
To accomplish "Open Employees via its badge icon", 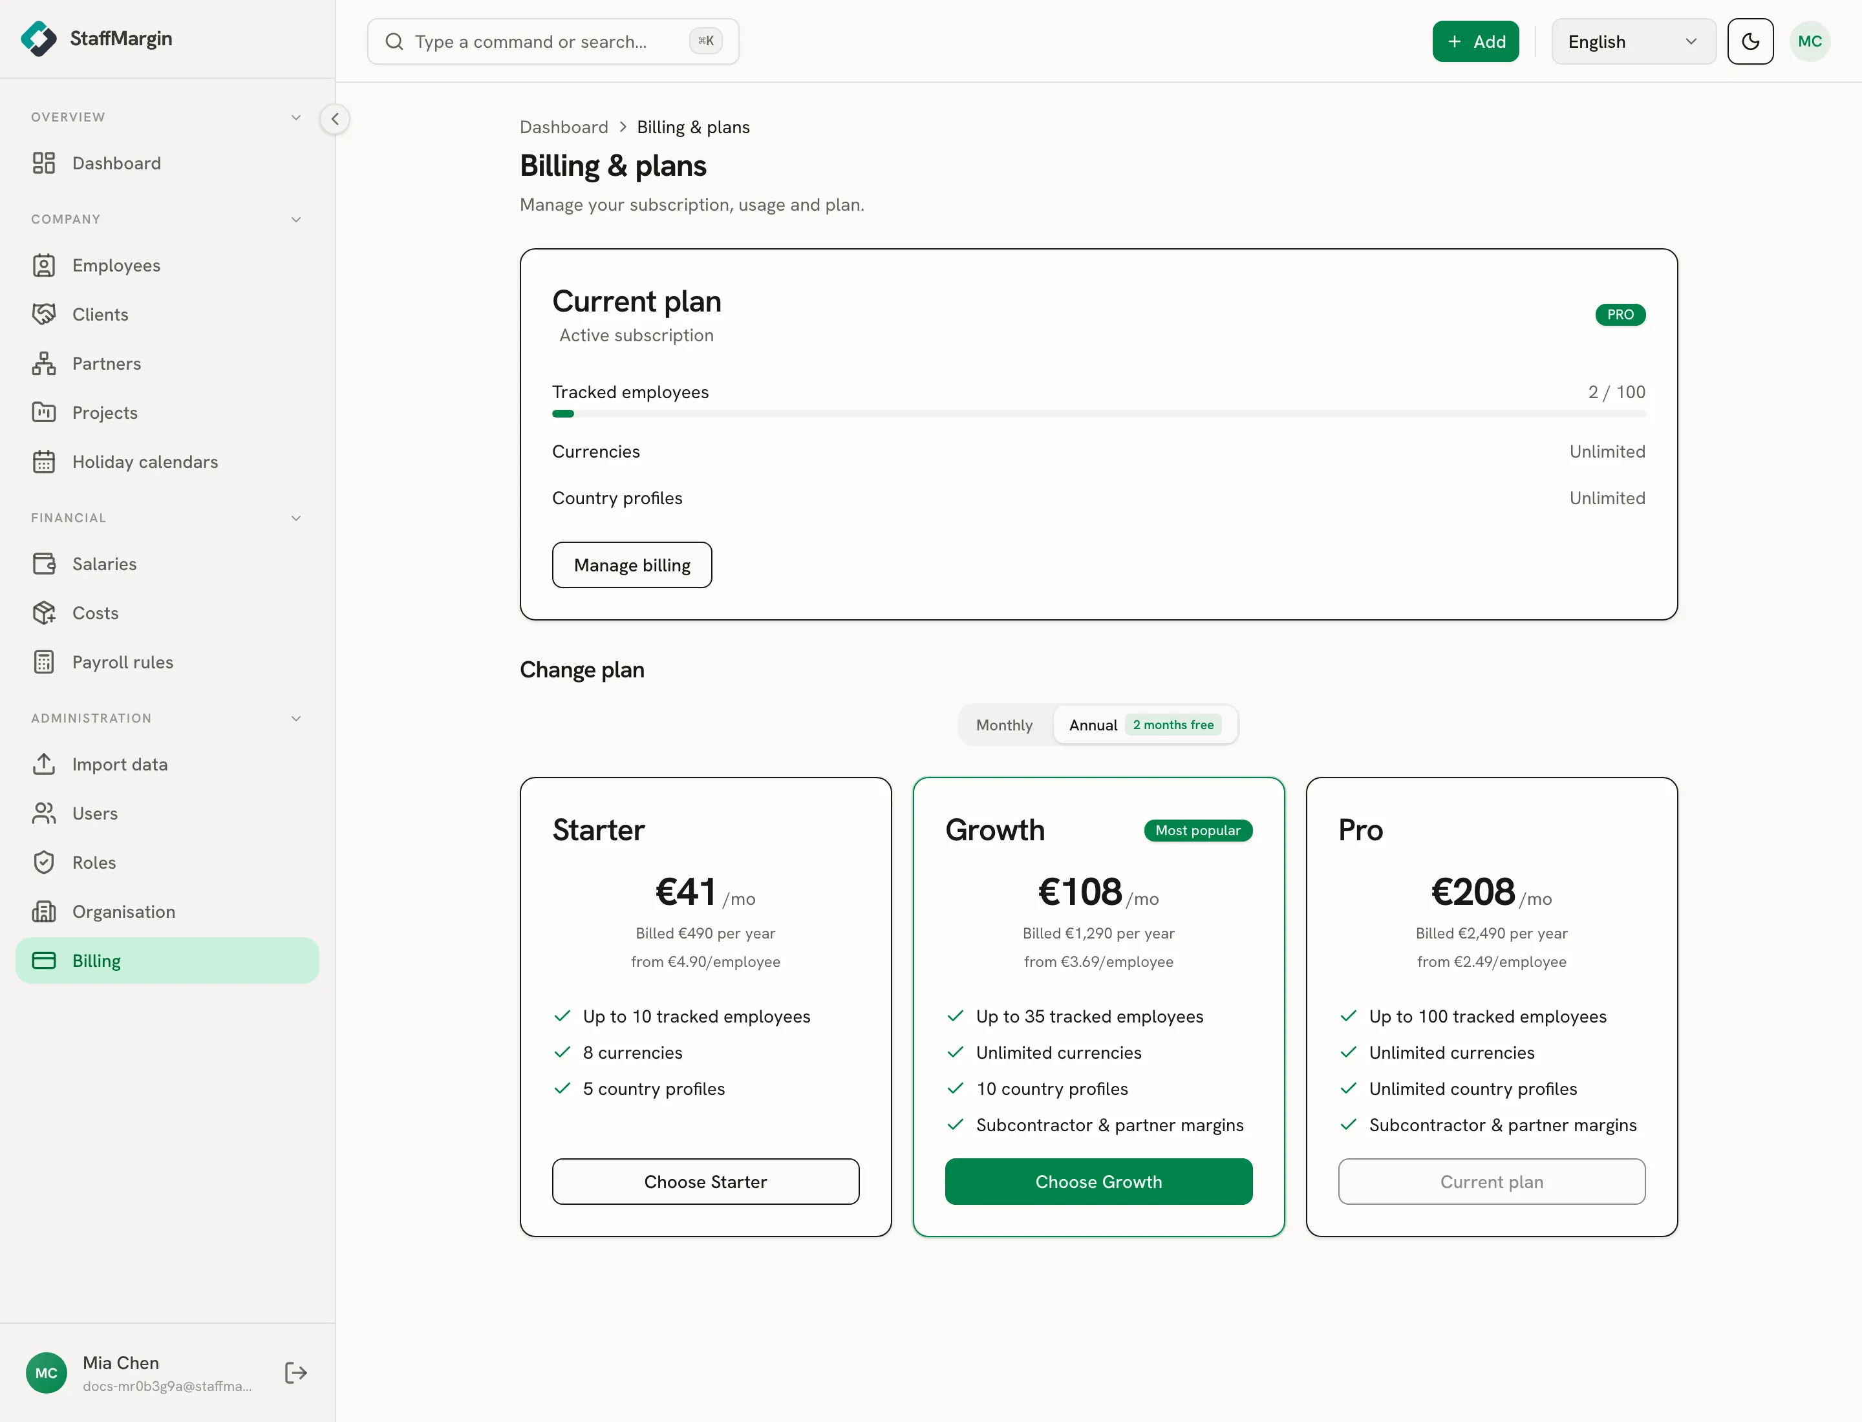I will [x=44, y=266].
